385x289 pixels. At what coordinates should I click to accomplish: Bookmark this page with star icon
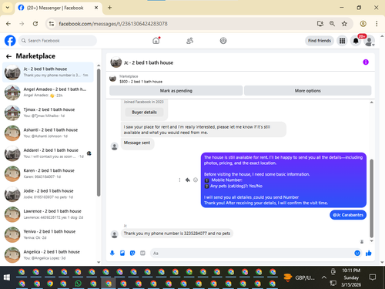tap(344, 24)
